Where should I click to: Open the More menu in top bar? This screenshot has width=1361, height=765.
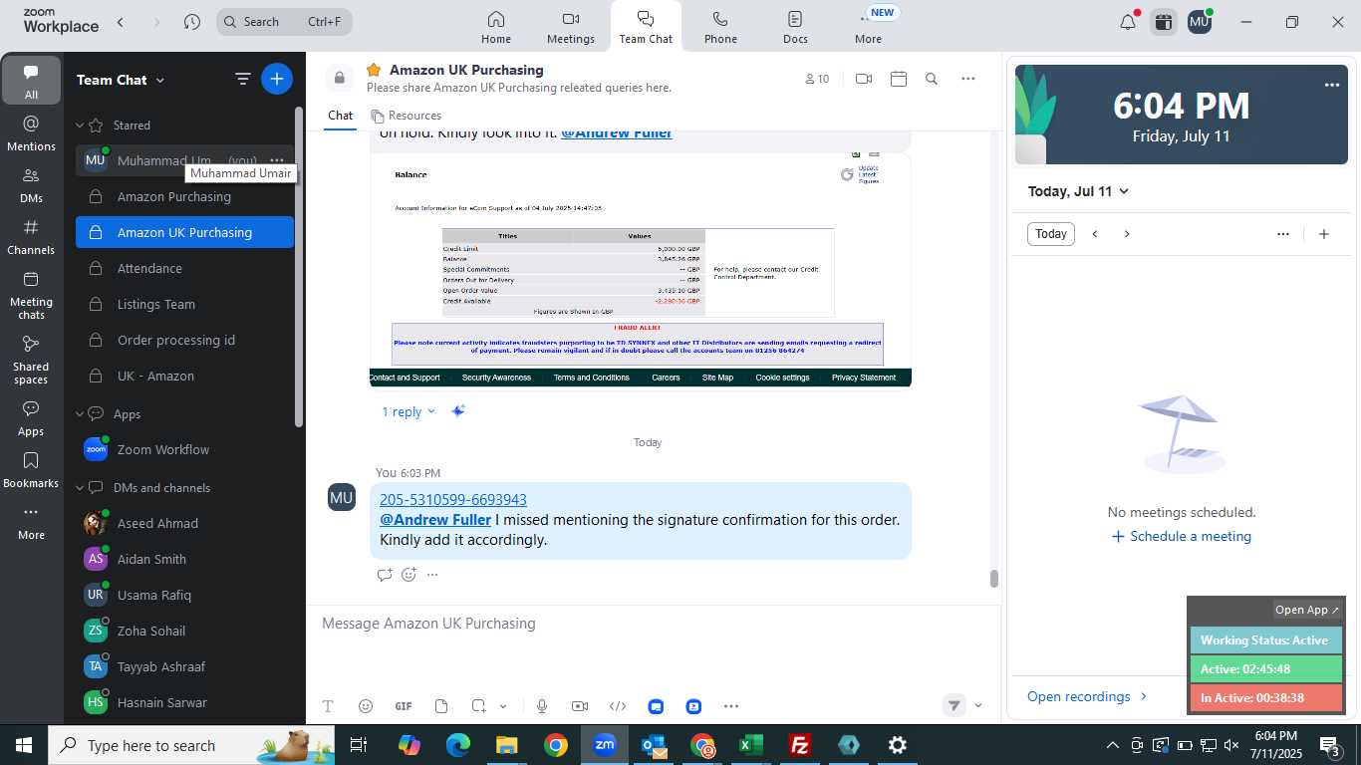[x=868, y=27]
